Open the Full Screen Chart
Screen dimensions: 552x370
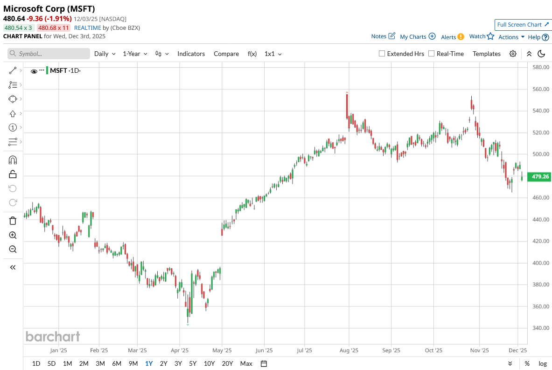point(523,25)
